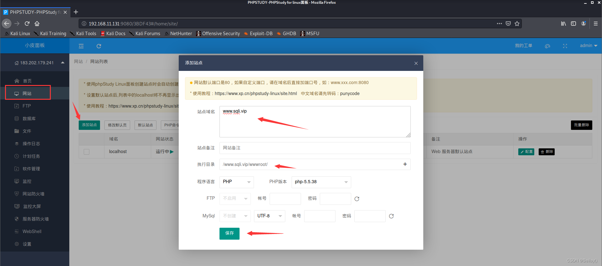Open 监控大屏 in the sidebar

pos(34,206)
